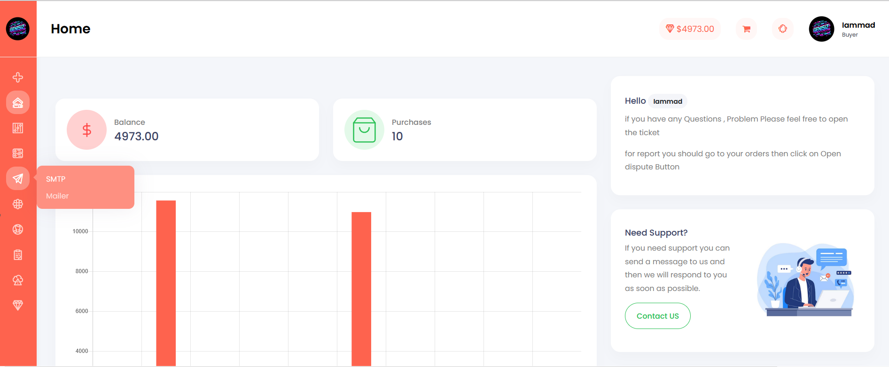The height and width of the screenshot is (367, 889).
Task: Click the 10000 axis label on chart
Action: [80, 231]
